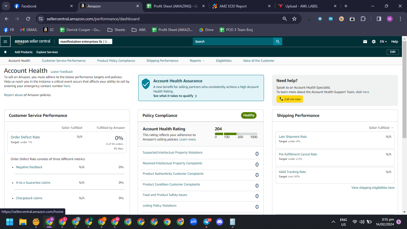Open the Voice of the Customer menu tab

click(x=259, y=61)
